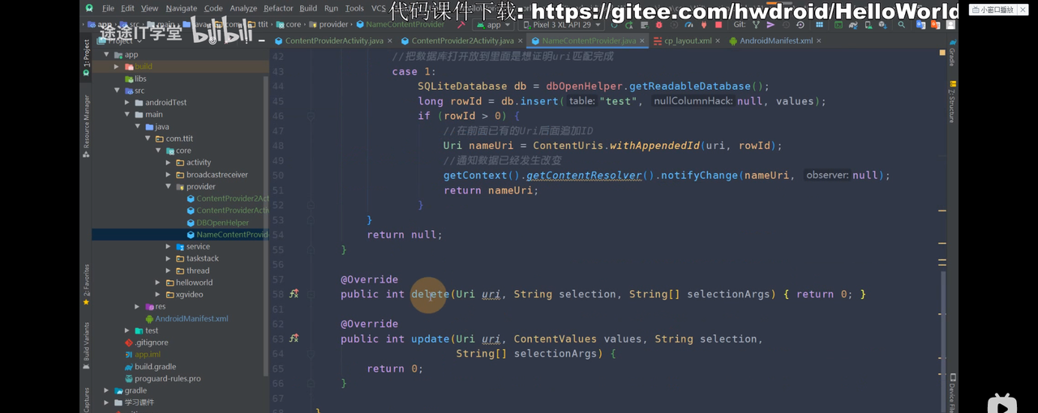Click Attach Debugger to Android Process icon
The height and width of the screenshot is (413, 1038).
pyautogui.click(x=703, y=25)
